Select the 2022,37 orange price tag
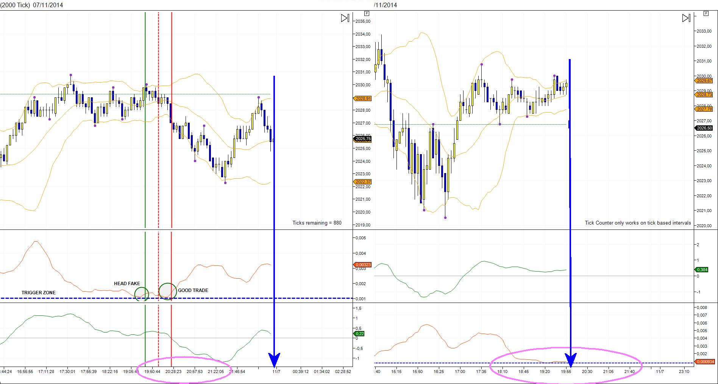This screenshot has width=718, height=384. 363,182
